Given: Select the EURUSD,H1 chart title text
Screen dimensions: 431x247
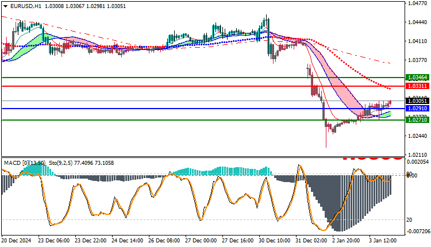Looking at the screenshot, I should (26, 6).
